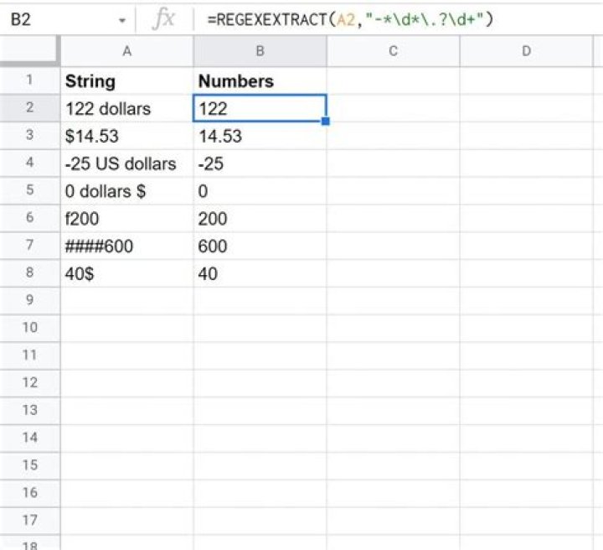Click cell B5 showing 0
The width and height of the screenshot is (603, 550).
[260, 191]
